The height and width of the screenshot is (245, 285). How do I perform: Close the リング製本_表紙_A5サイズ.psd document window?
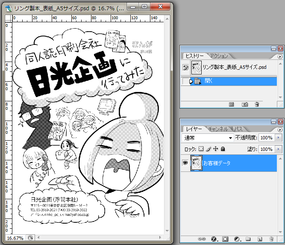point(160,6)
